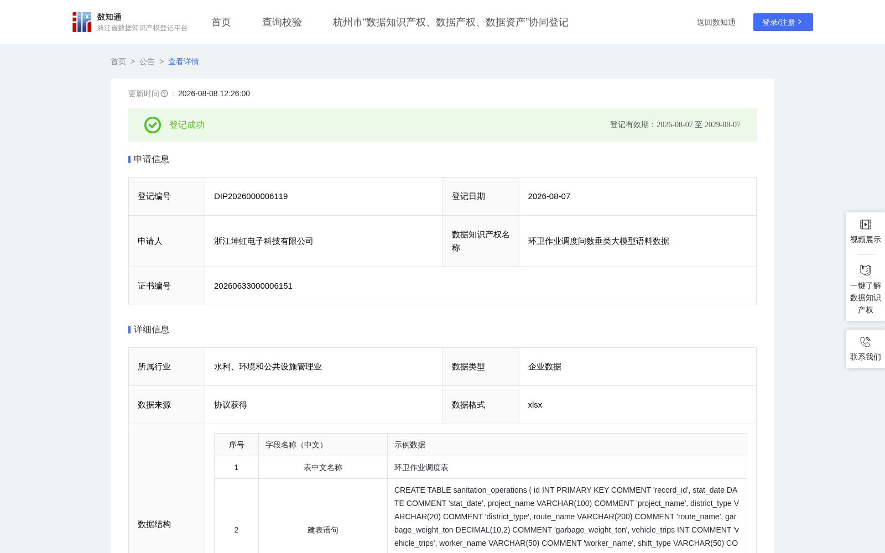Click the 所属行业 label cell
Screen dimensions: 885x553
[x=167, y=367]
